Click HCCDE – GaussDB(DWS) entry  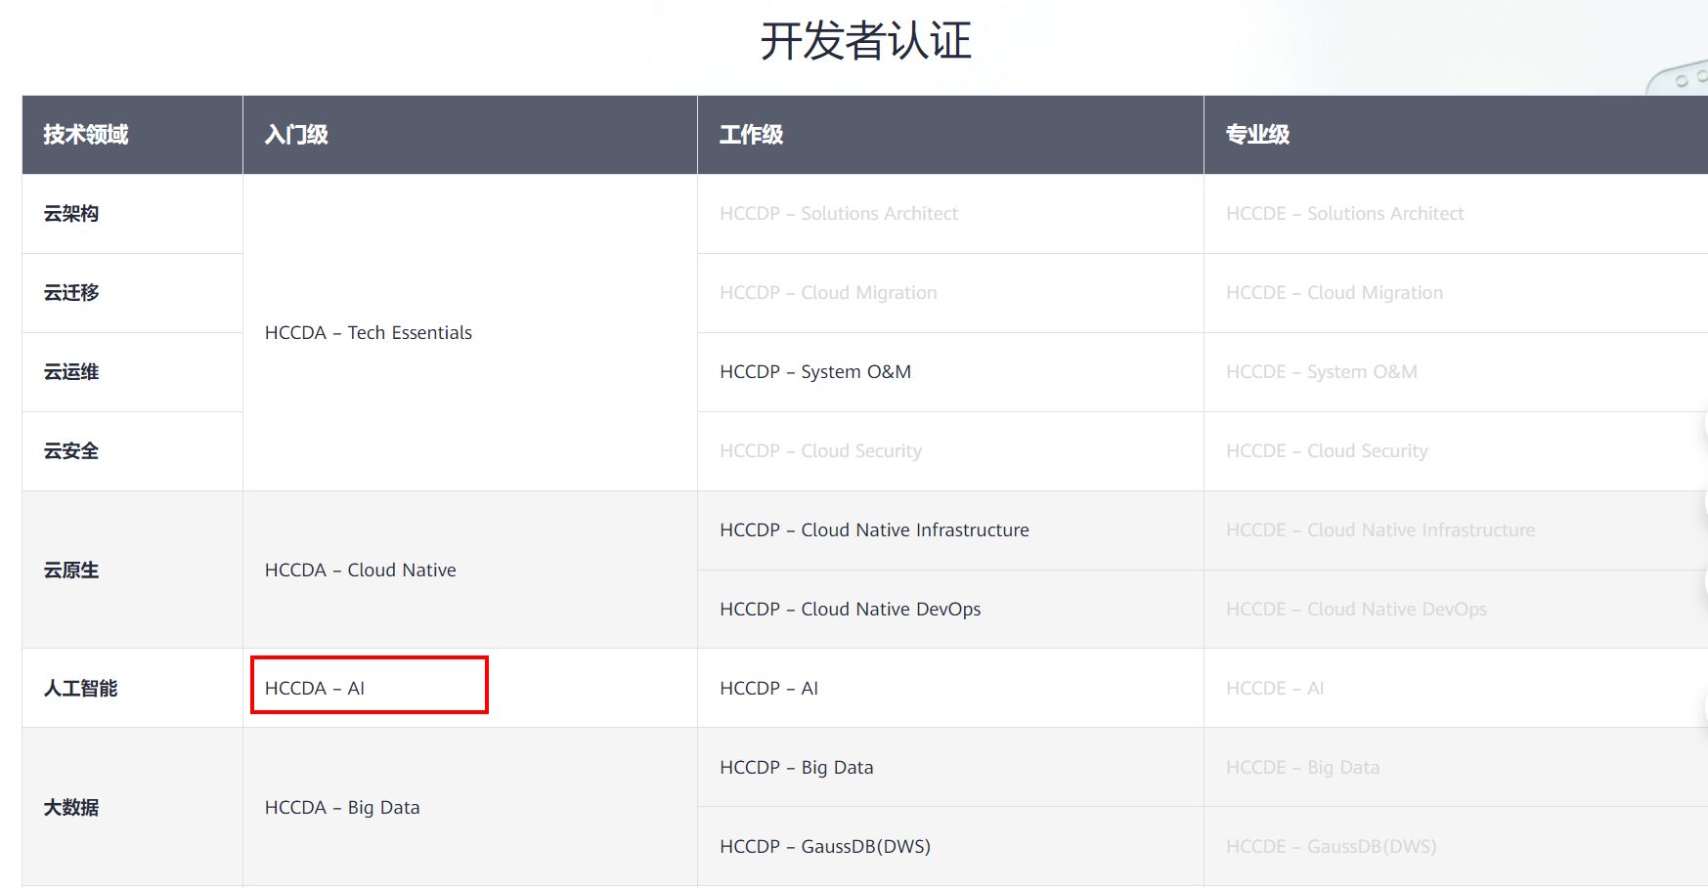pos(1332,847)
